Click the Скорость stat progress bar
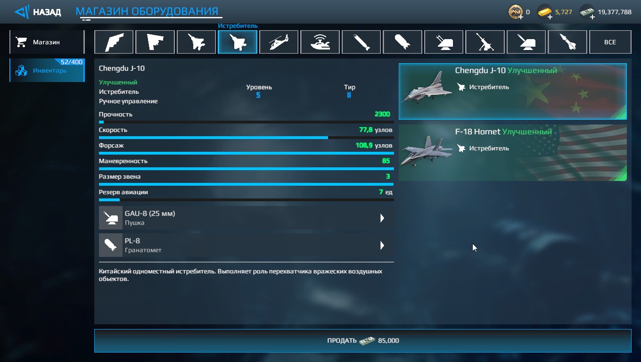 point(246,138)
